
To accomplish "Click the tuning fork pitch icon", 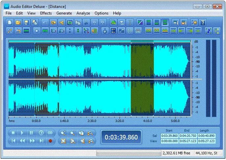I will (217, 31).
